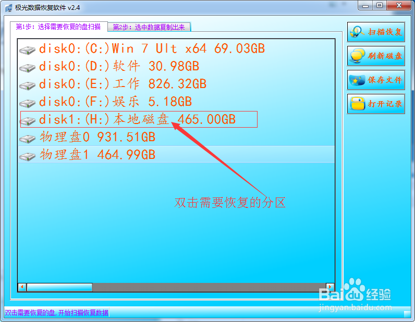Minimize the 极光数据恢复软件 window
The width and height of the screenshot is (415, 322).
(365, 6)
